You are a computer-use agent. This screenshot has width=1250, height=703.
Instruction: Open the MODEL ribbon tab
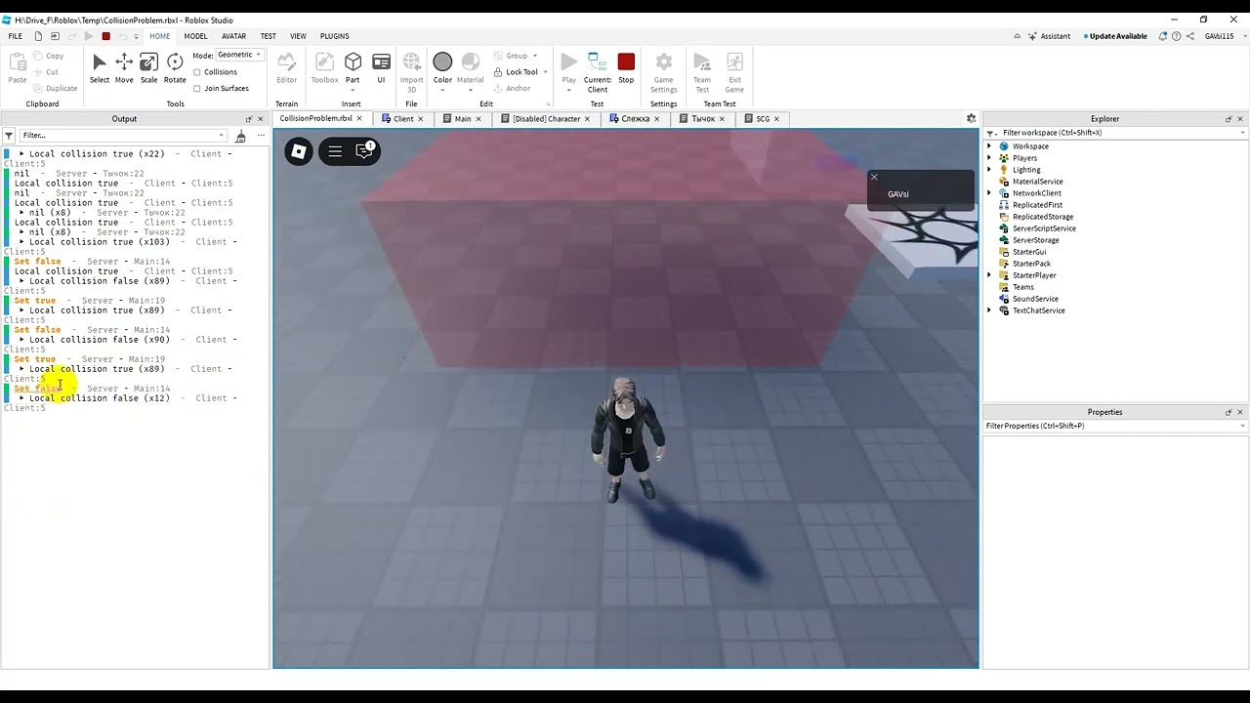click(x=195, y=36)
